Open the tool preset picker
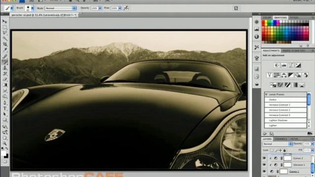Screen dimensions: 315x177 point(12,8)
